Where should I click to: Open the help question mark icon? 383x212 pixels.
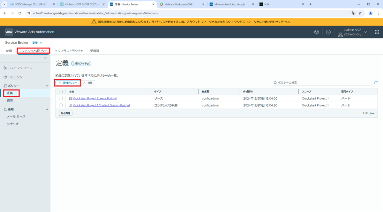(x=328, y=32)
